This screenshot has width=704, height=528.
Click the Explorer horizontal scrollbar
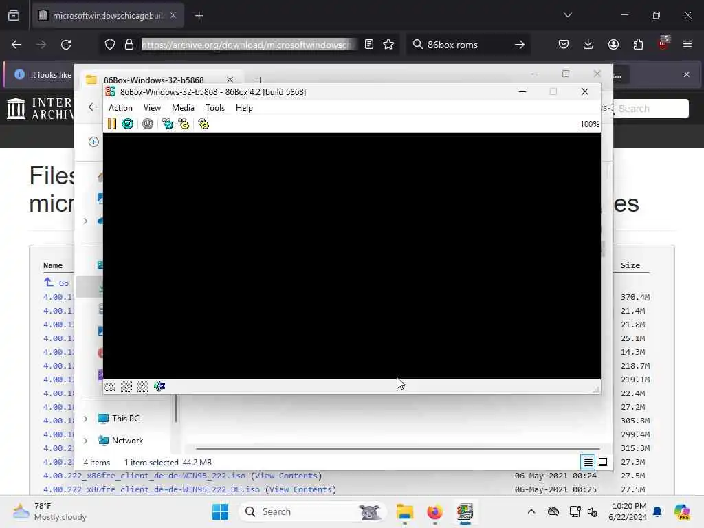point(398,448)
